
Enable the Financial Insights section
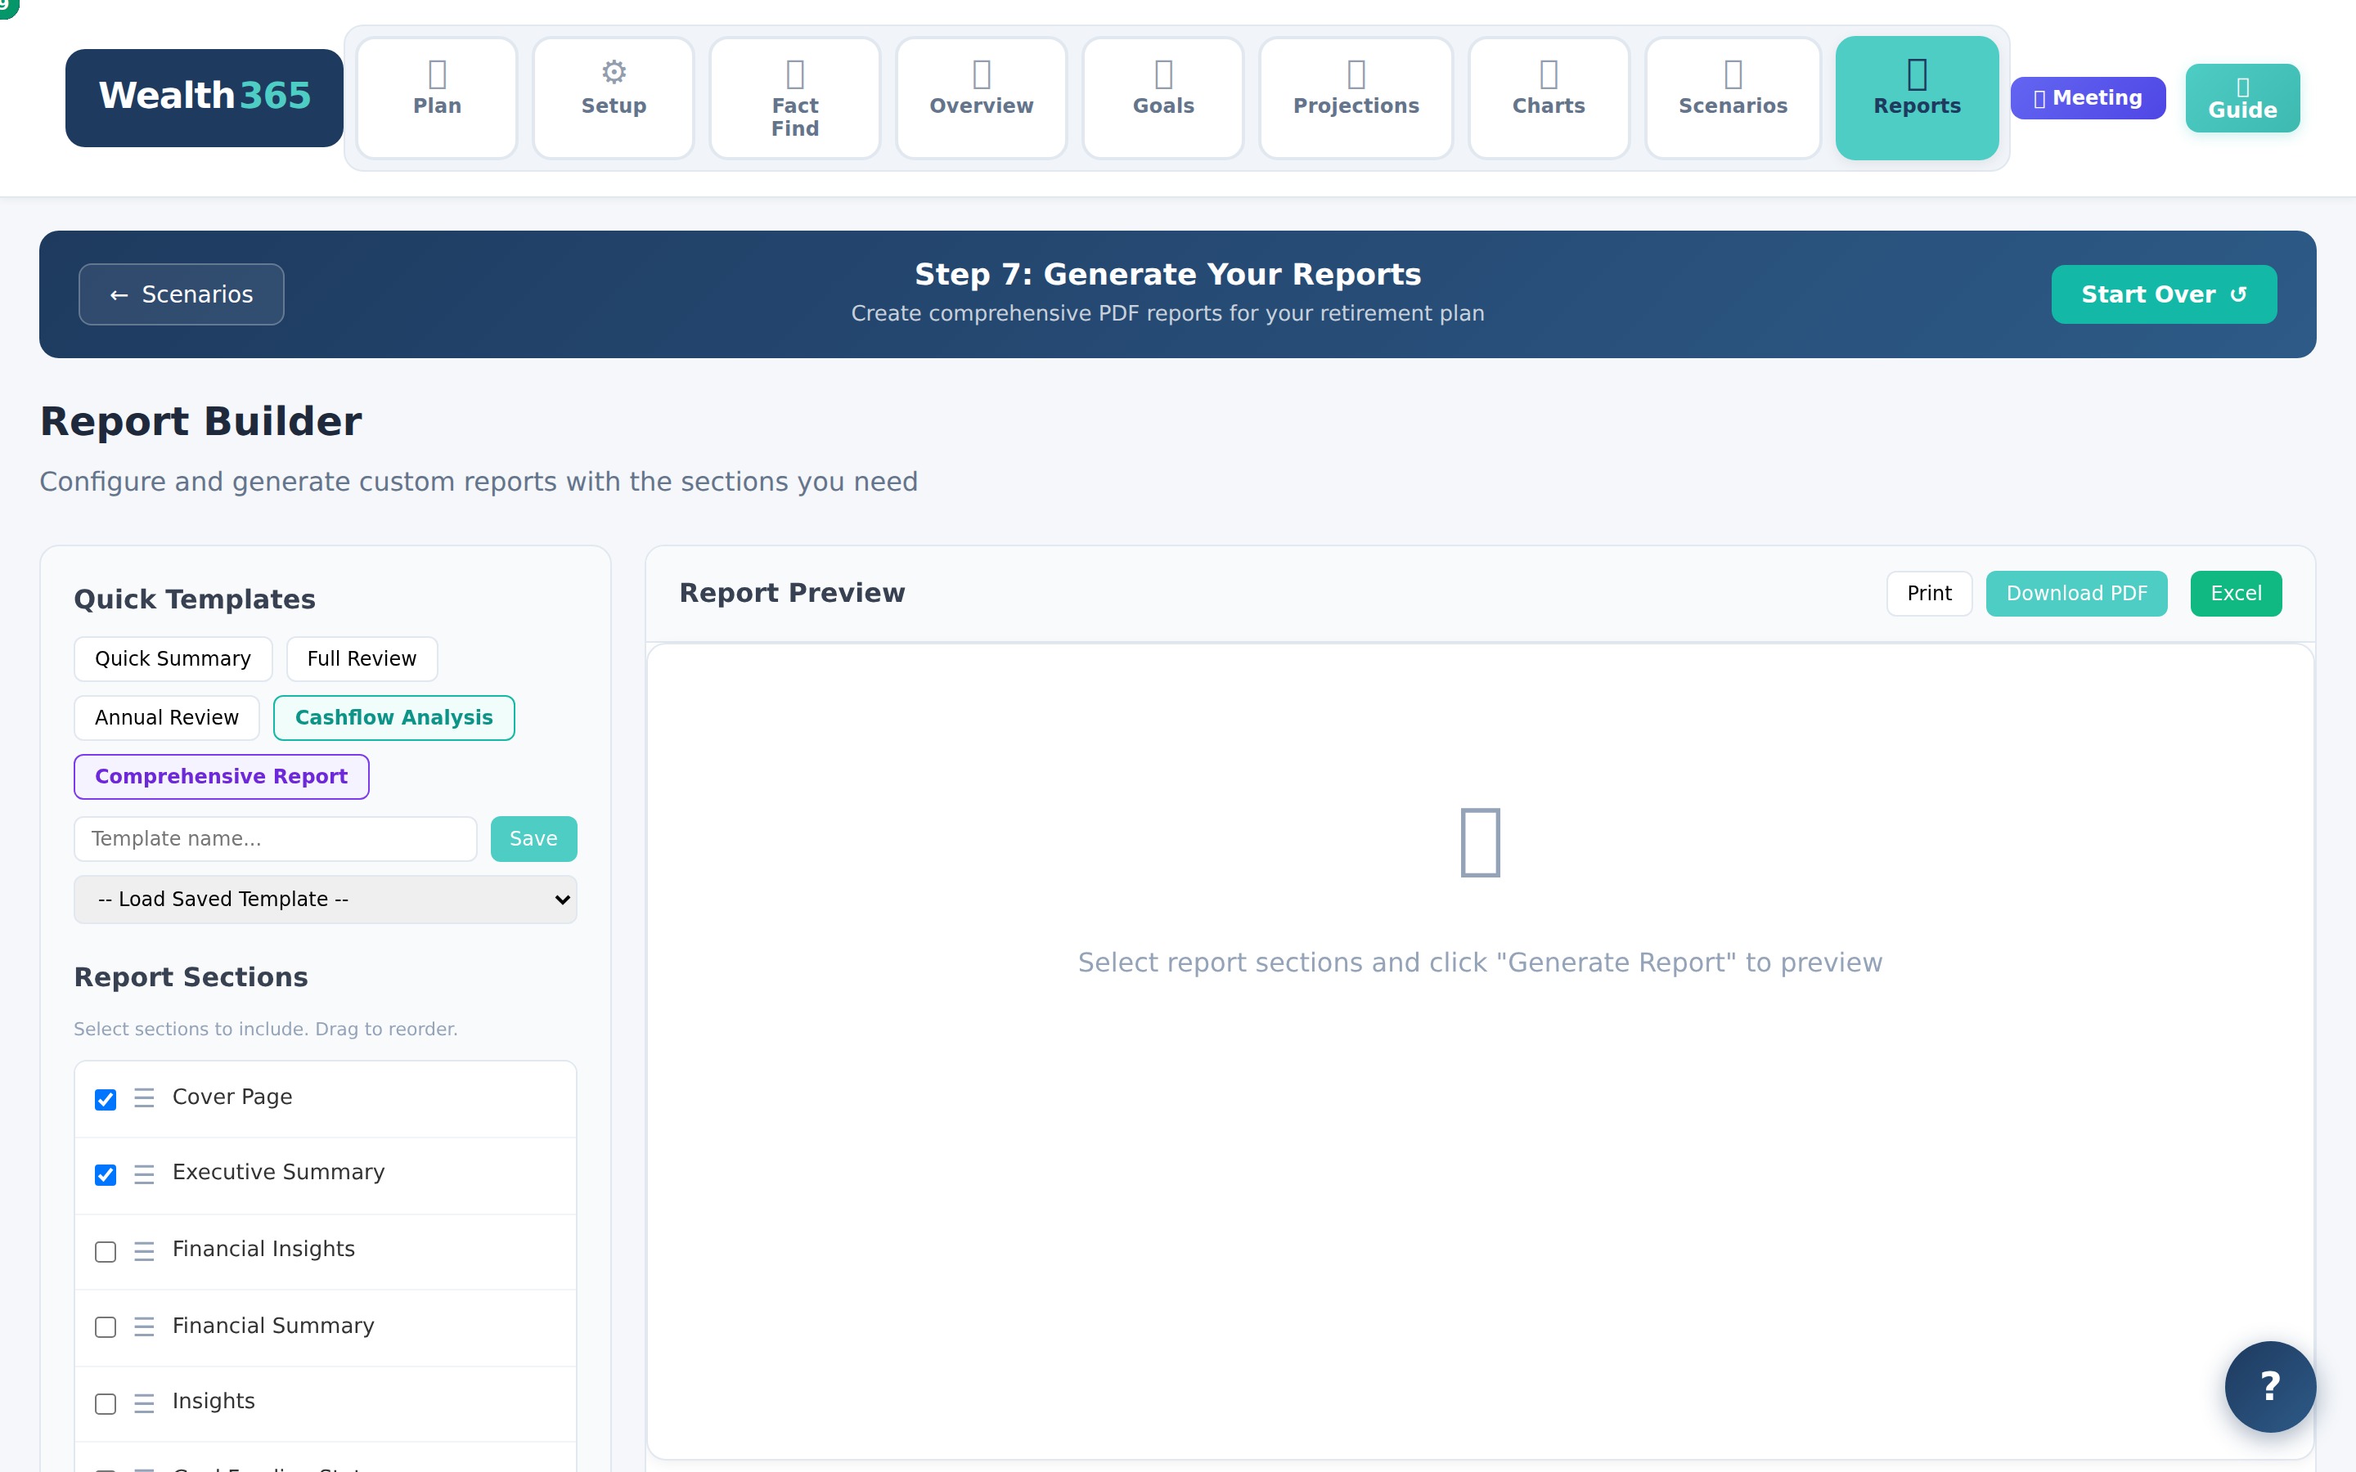(106, 1252)
